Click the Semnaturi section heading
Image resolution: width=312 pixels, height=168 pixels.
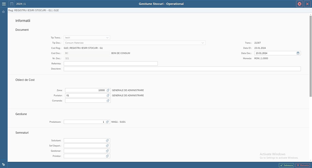(x=22, y=133)
